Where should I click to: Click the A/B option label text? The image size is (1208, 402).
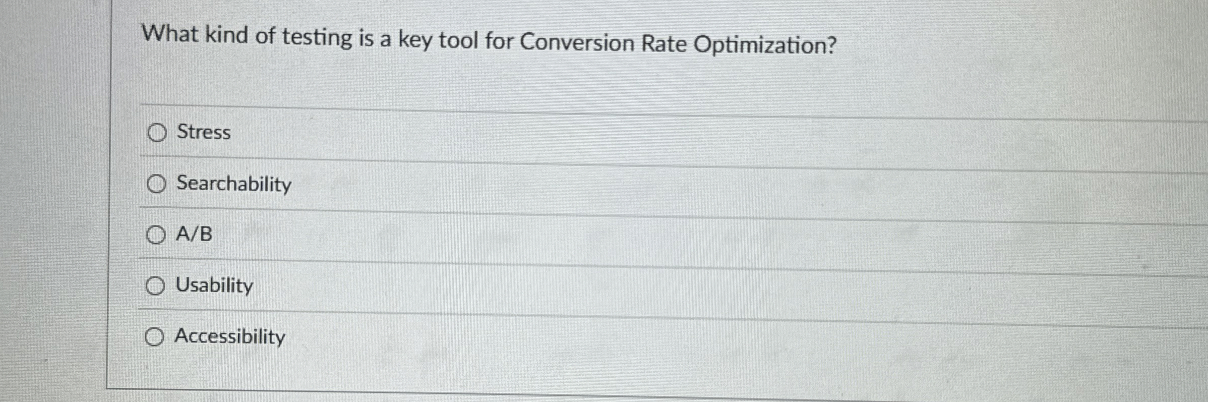click(194, 234)
